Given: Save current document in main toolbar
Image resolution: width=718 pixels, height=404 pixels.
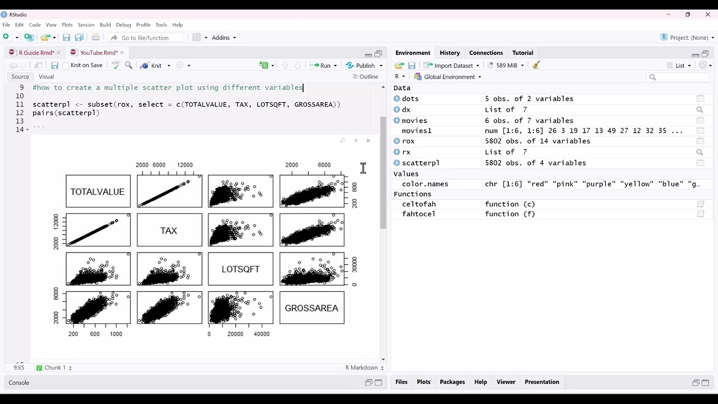Looking at the screenshot, I should pos(66,38).
